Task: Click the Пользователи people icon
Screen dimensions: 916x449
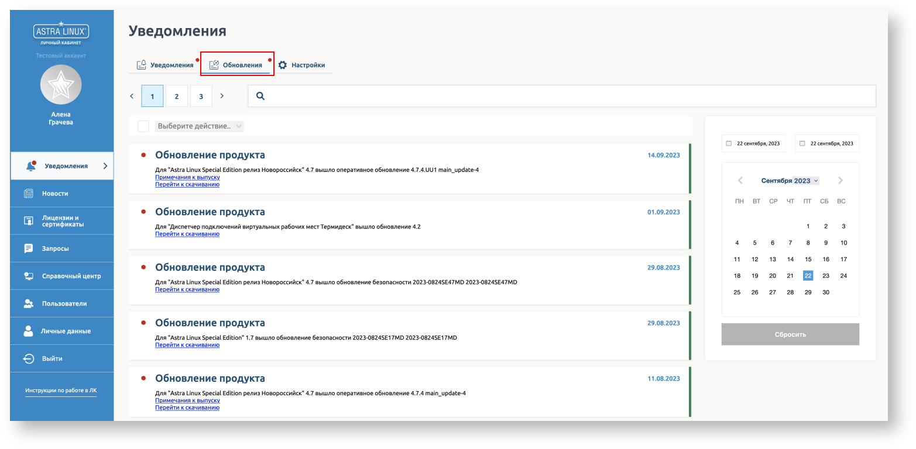Action: click(28, 303)
